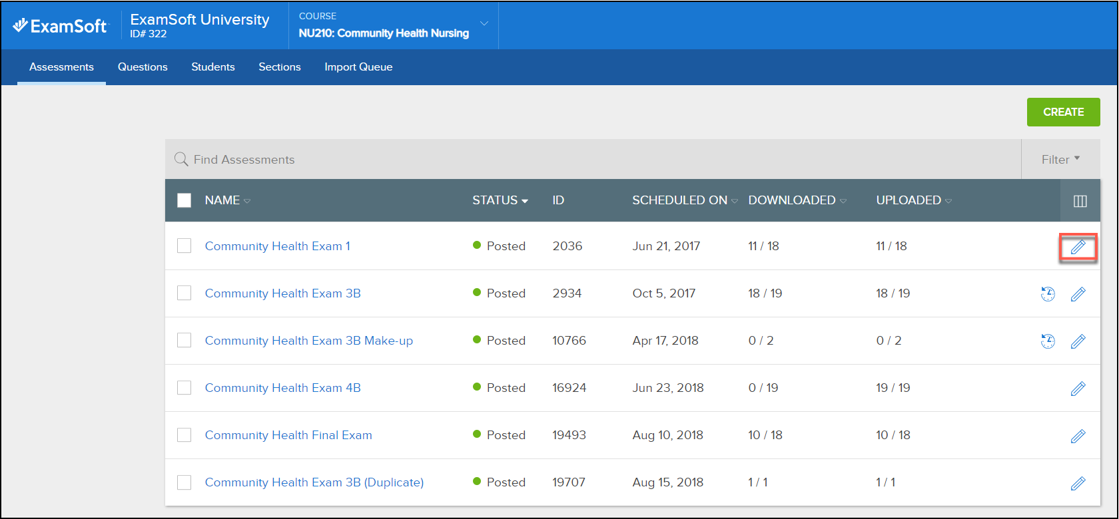Open Community Health Exam 3B (Duplicate) link

click(314, 482)
